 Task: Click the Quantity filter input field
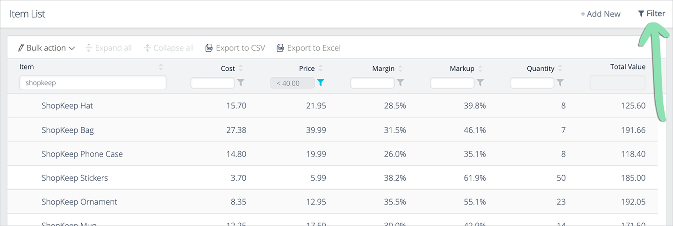pos(532,83)
